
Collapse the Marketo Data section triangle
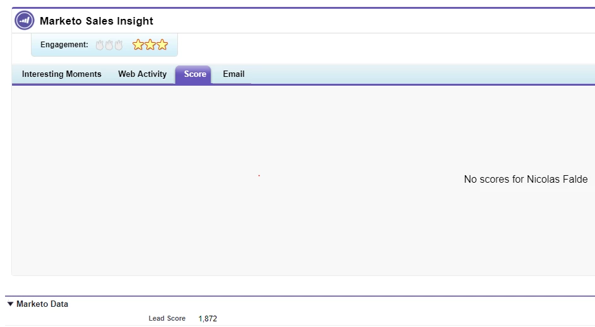coord(10,304)
